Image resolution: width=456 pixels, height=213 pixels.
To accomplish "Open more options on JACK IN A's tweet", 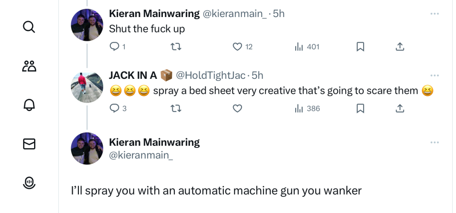I will (434, 75).
